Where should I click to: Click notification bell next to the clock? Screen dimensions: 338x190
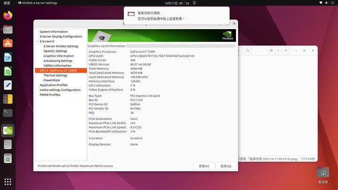194,3
